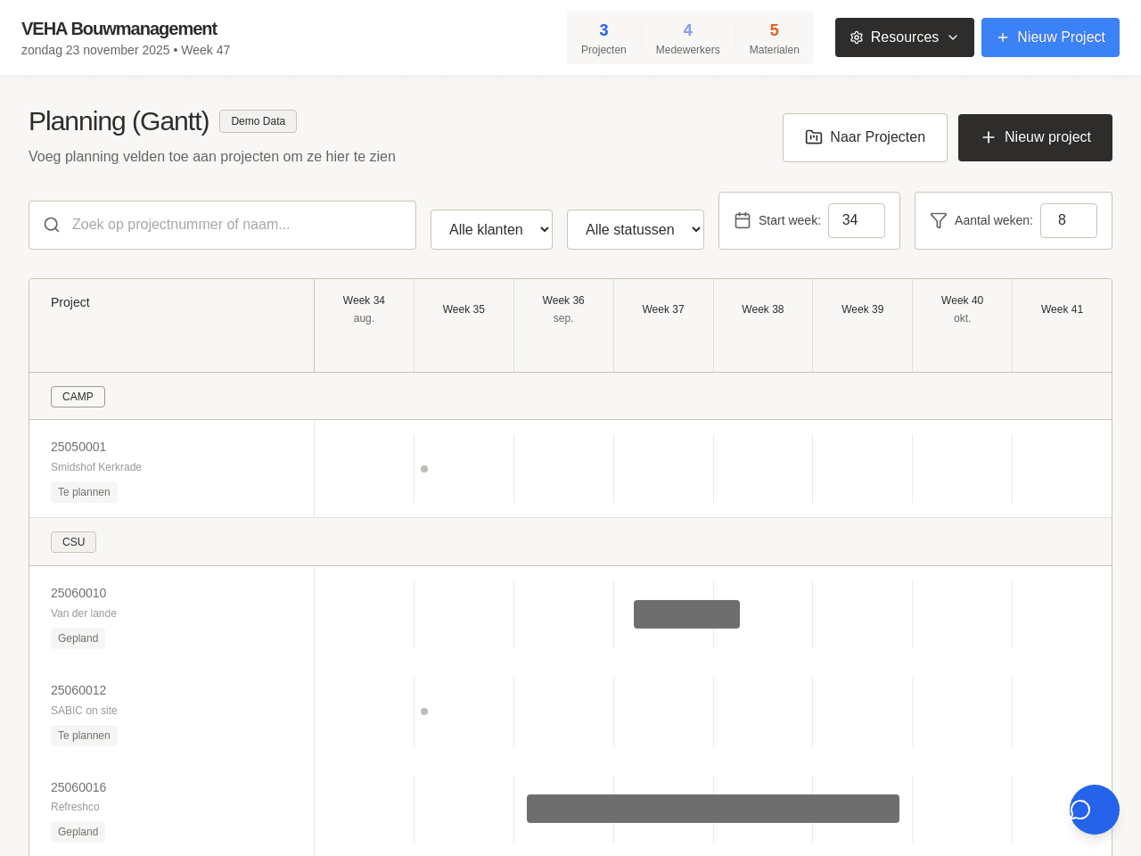Open the chat bubble widget
Screen dimensions: 1141x856
pyautogui.click(x=1094, y=810)
